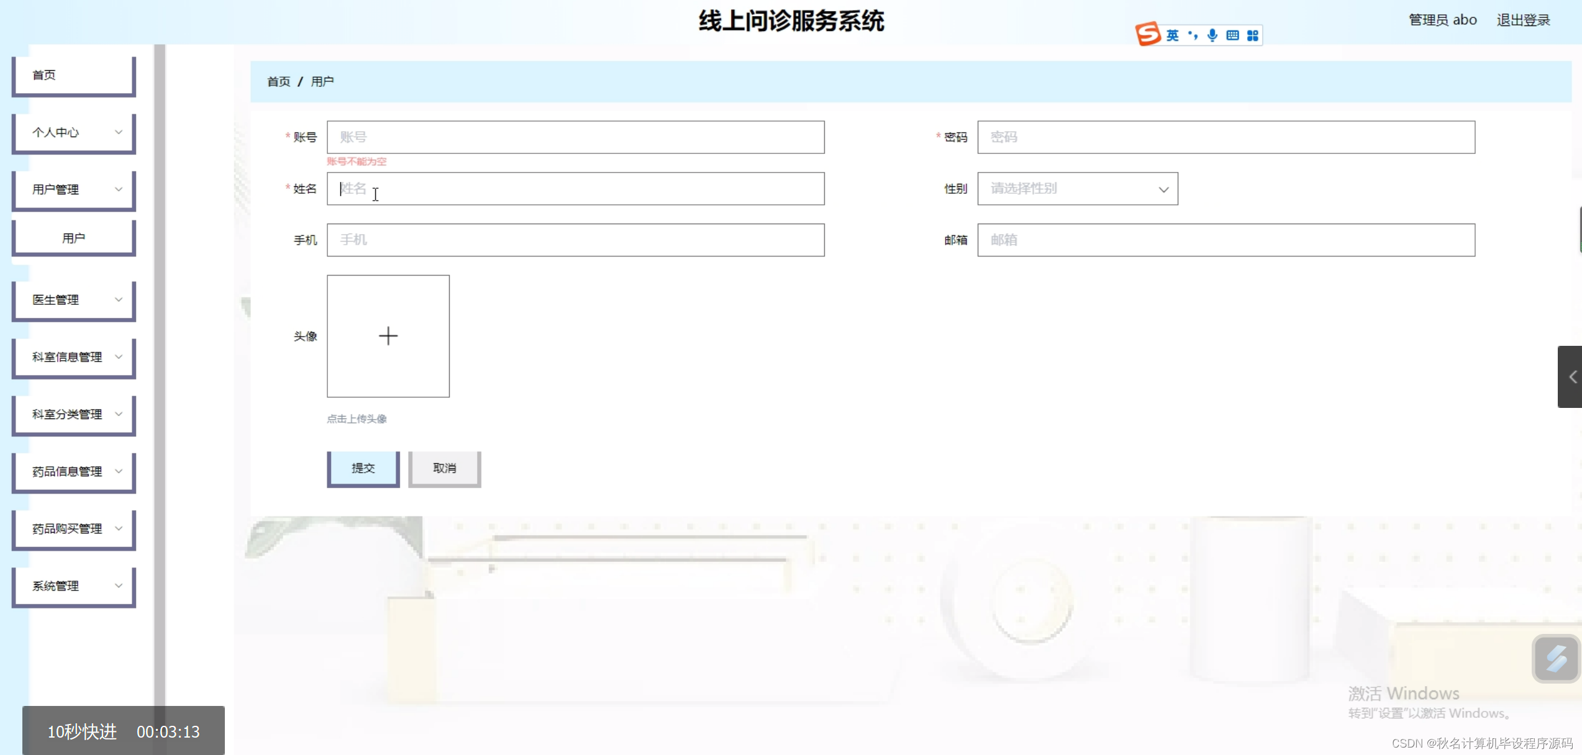Click the 提交 submit button
Image resolution: width=1582 pixels, height=755 pixels.
[363, 468]
